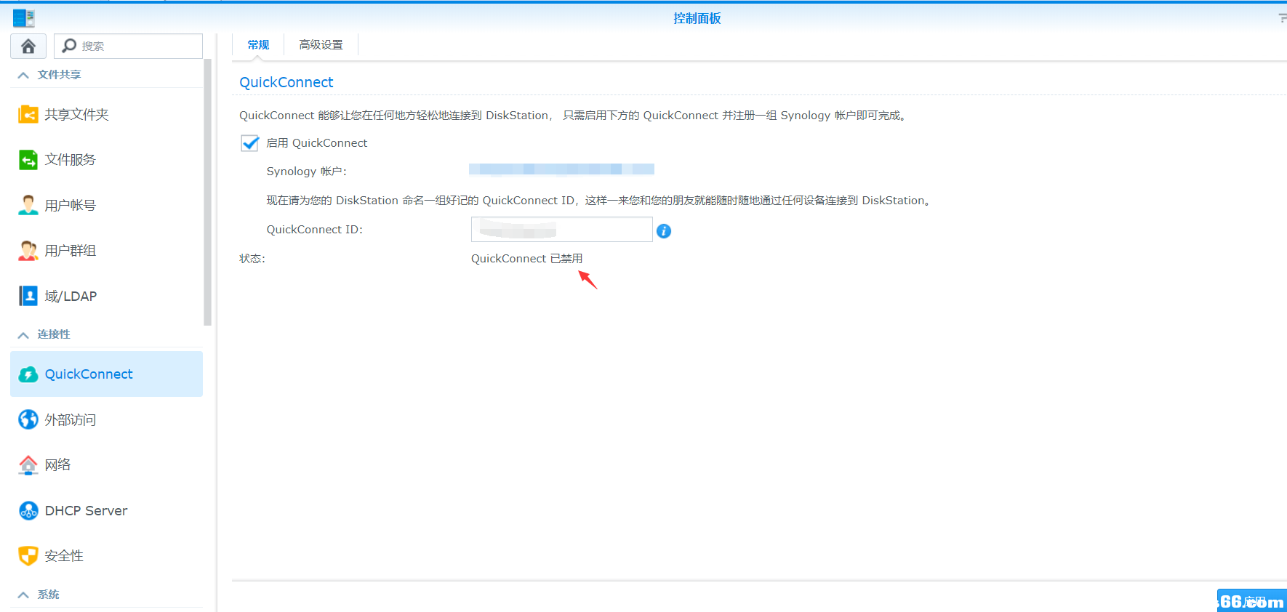Click the sidebar vertical scrollbar

pyautogui.click(x=208, y=192)
